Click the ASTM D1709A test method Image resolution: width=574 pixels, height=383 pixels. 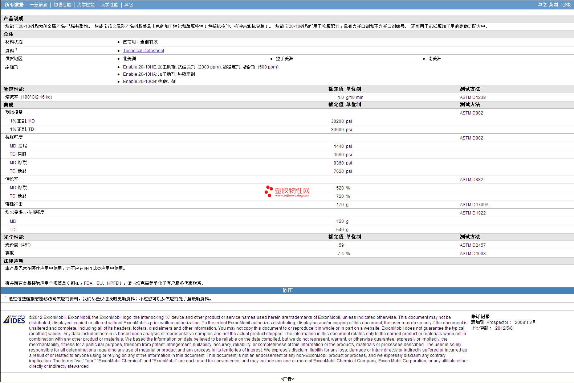coord(474,205)
